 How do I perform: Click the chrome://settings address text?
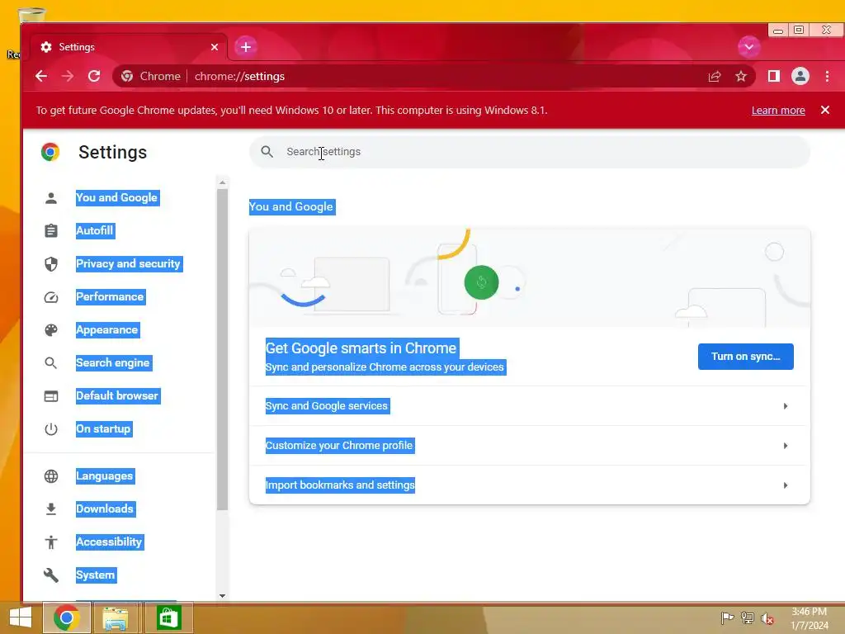pyautogui.click(x=240, y=77)
